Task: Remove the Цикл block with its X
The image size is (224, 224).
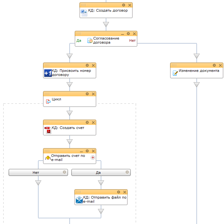Action: coord(93,94)
